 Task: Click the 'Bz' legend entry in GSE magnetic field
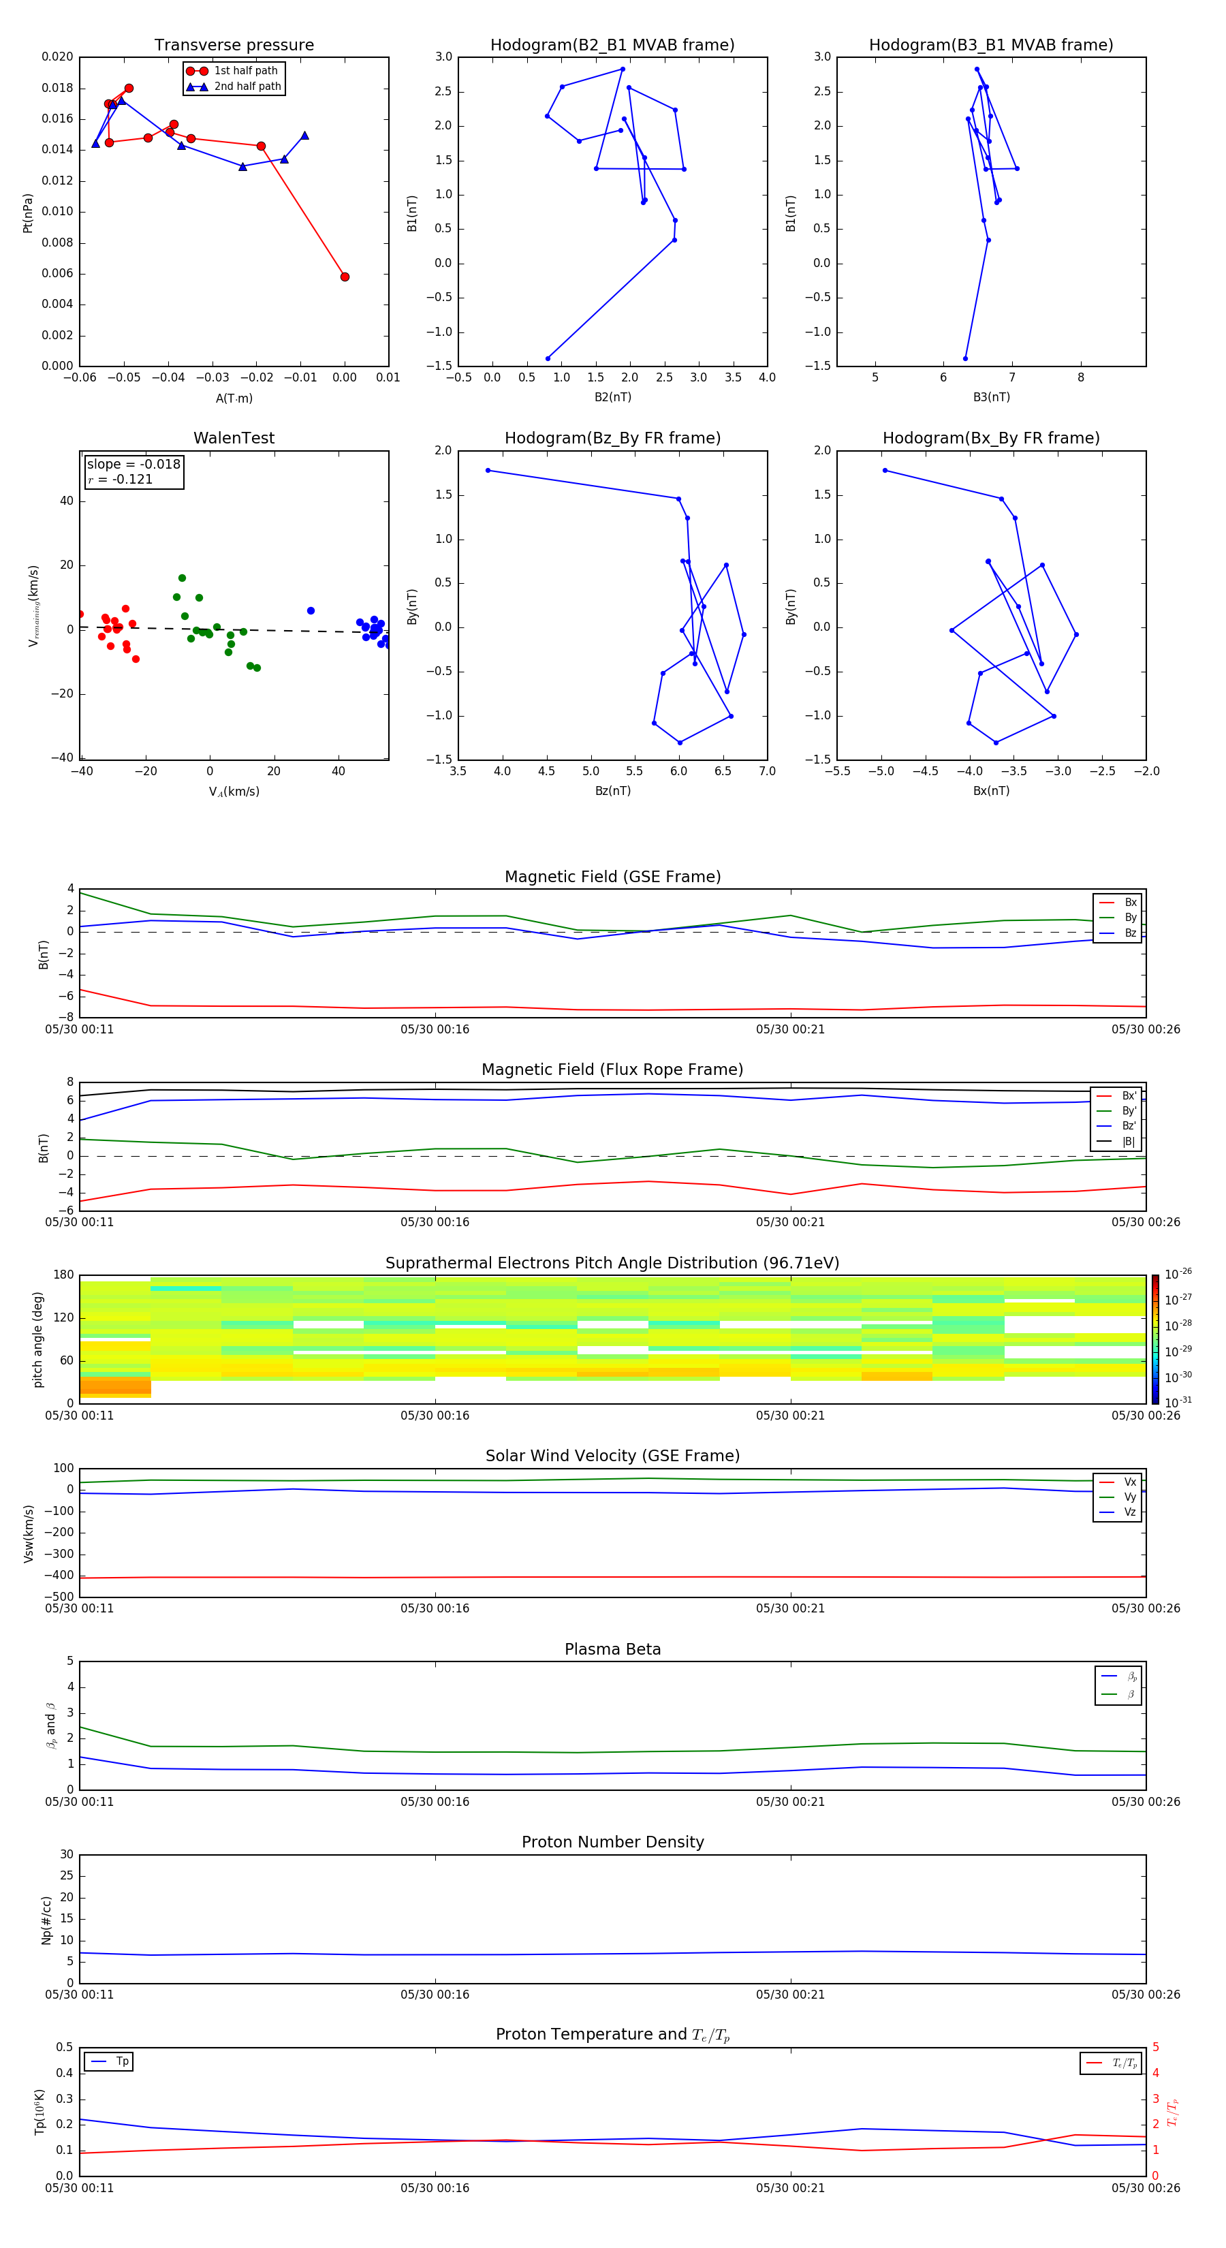click(1118, 933)
